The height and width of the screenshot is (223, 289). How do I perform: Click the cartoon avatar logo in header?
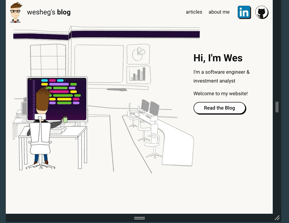coord(16,13)
